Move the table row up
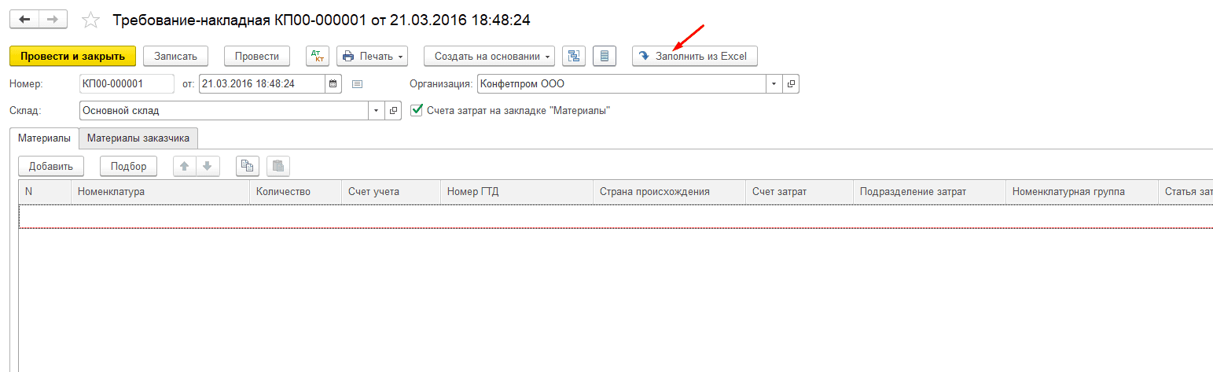Screen dimensions: 1213x372 point(185,166)
